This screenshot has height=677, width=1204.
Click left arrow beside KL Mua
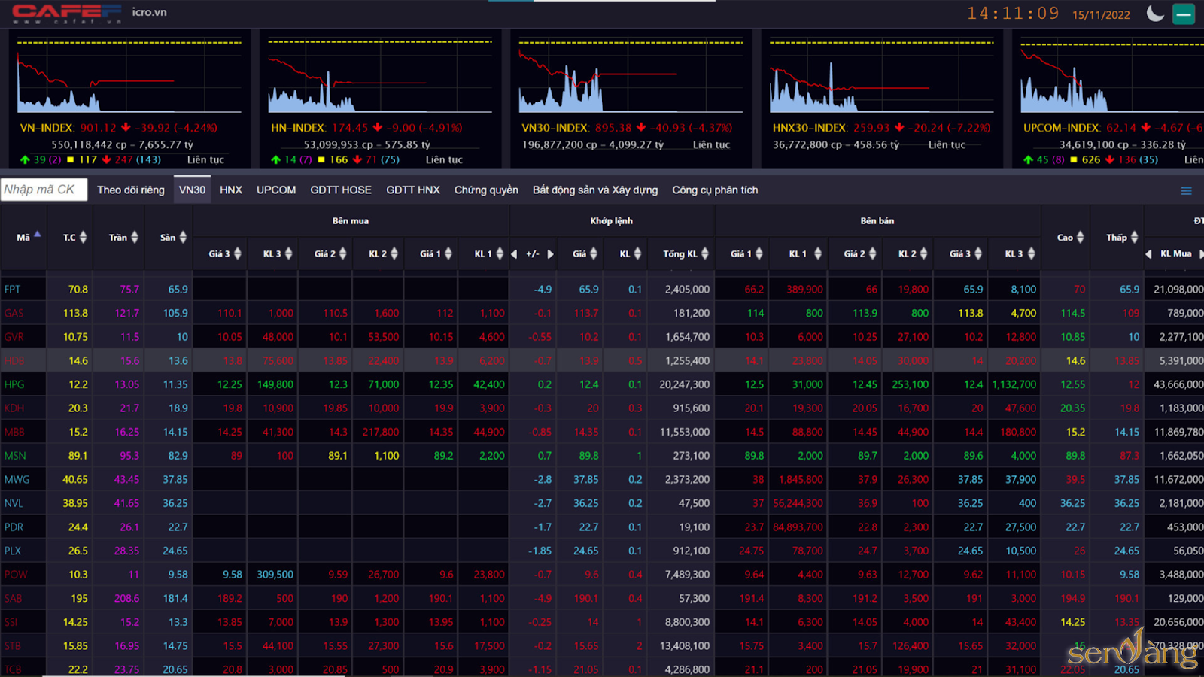click(1149, 254)
